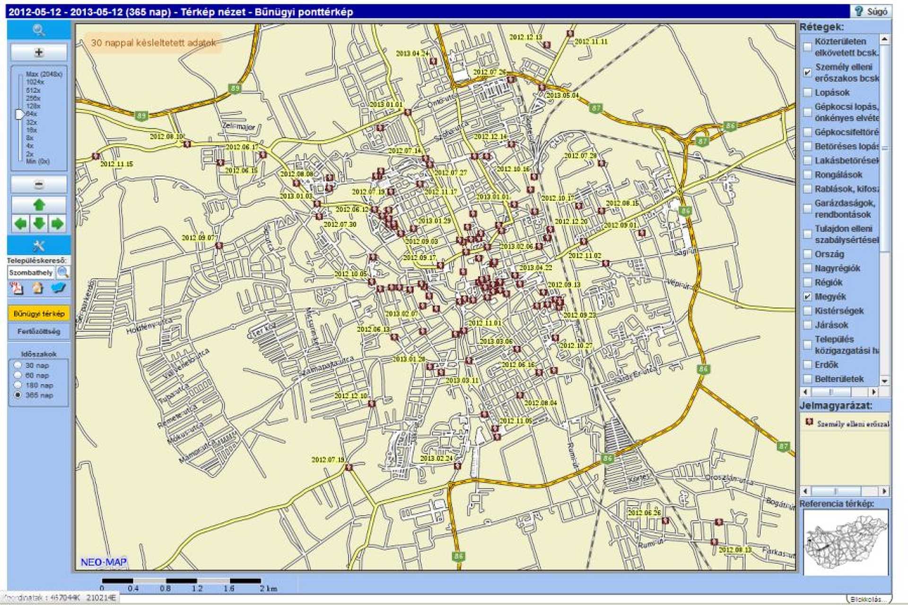Enable the Kistérségek layer checkbox
The image size is (908, 605).
click(808, 311)
